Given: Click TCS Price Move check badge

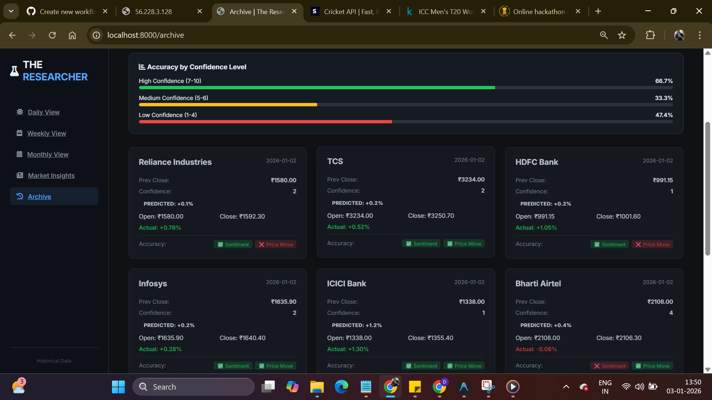Looking at the screenshot, I should (x=464, y=244).
